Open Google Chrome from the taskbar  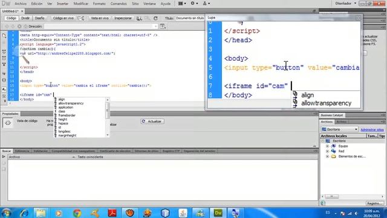77,213
